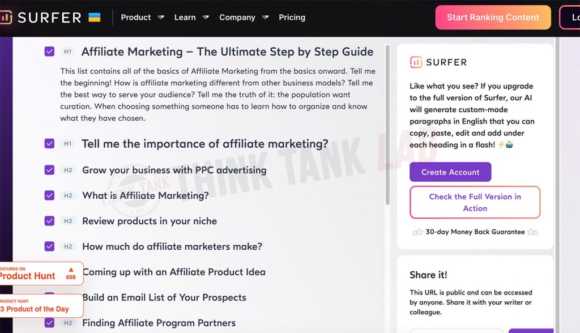Click the 'Share it!' panel heading

(x=429, y=275)
